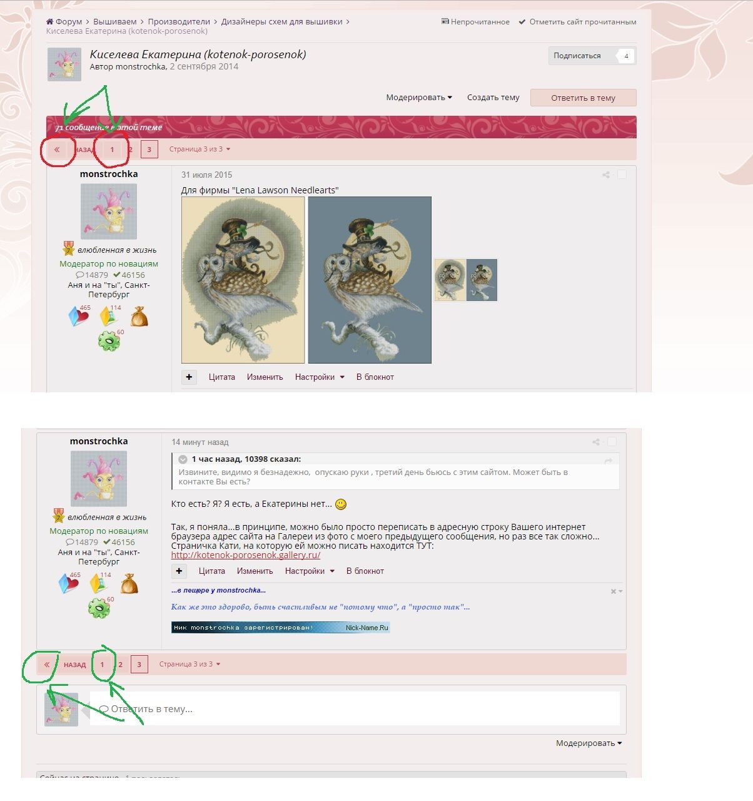Hide the signature using the small x icon
The height and width of the screenshot is (801, 753).
614,591
